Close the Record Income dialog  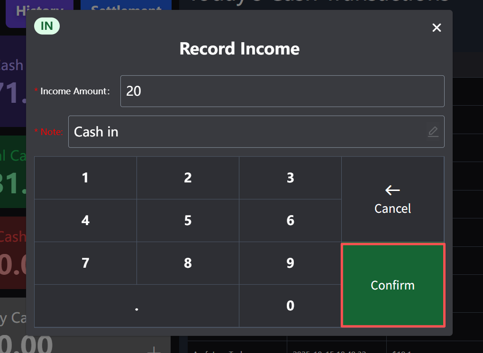pyautogui.click(x=437, y=27)
